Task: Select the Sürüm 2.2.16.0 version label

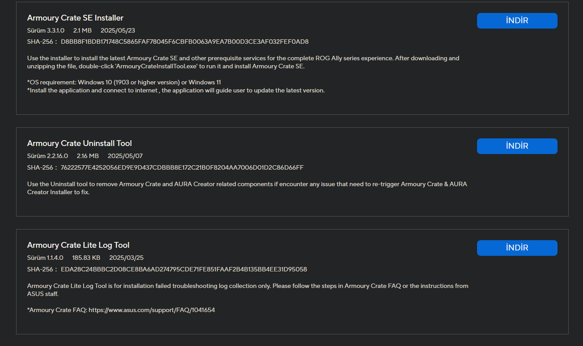Action: coord(47,156)
